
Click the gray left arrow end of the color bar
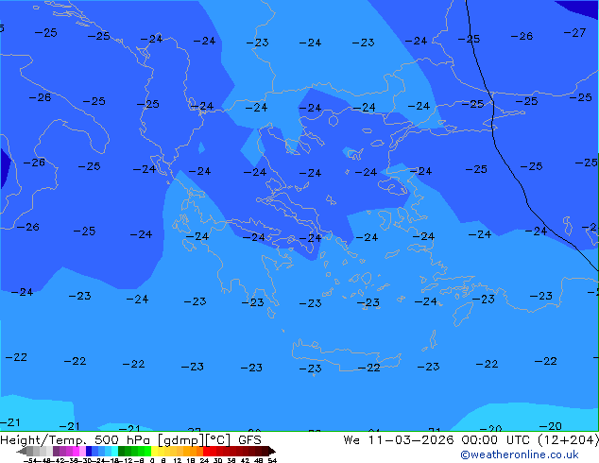22,452
